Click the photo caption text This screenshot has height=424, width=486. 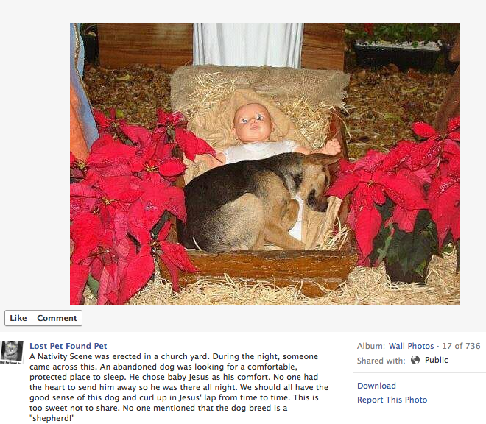(179, 387)
